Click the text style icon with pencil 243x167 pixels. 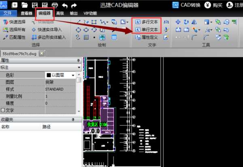click(x=166, y=30)
